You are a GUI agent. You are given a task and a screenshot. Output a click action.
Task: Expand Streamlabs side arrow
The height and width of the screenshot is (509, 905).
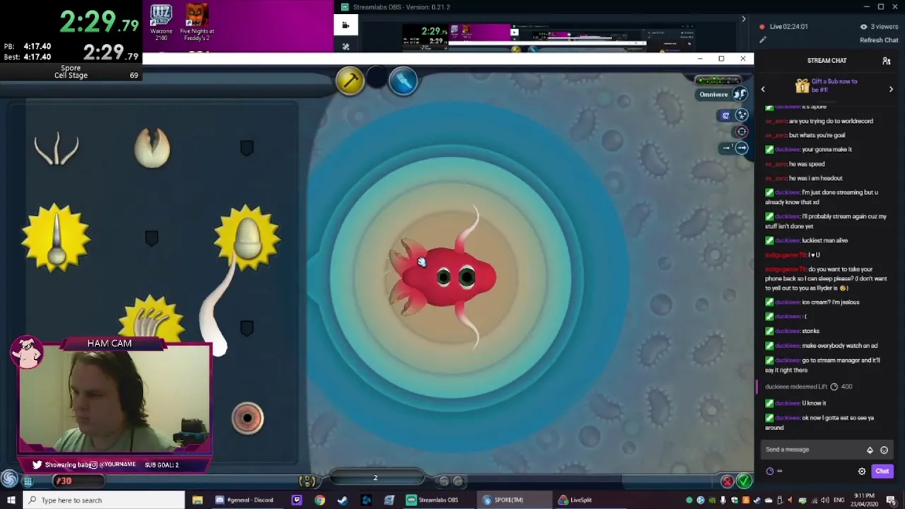click(x=743, y=19)
